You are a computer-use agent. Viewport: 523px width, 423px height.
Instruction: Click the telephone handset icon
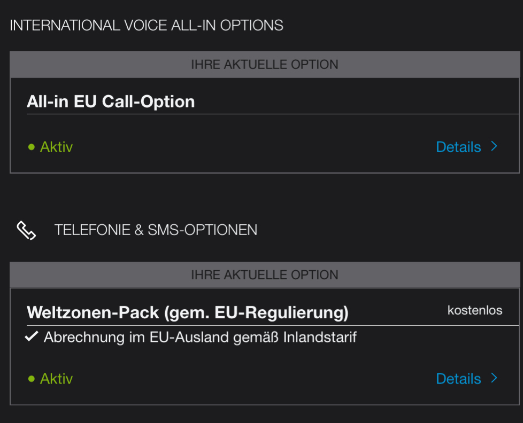26,230
